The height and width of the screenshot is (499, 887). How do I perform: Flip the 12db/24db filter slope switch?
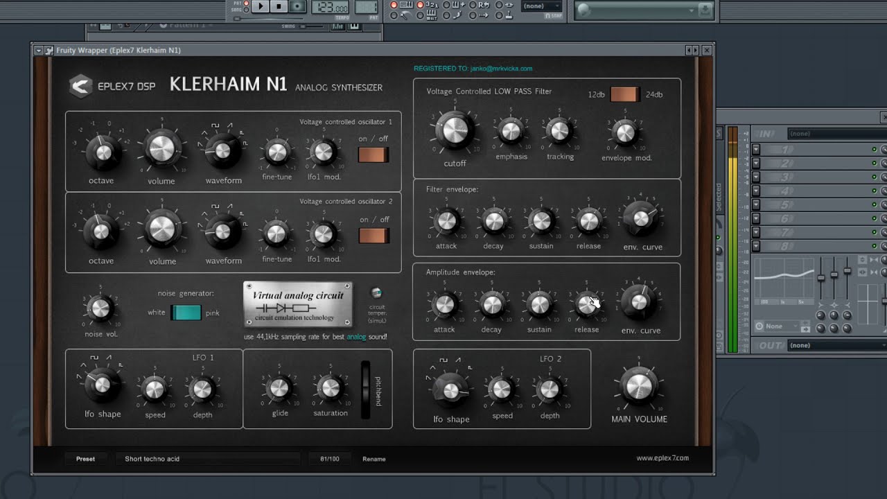(x=624, y=94)
